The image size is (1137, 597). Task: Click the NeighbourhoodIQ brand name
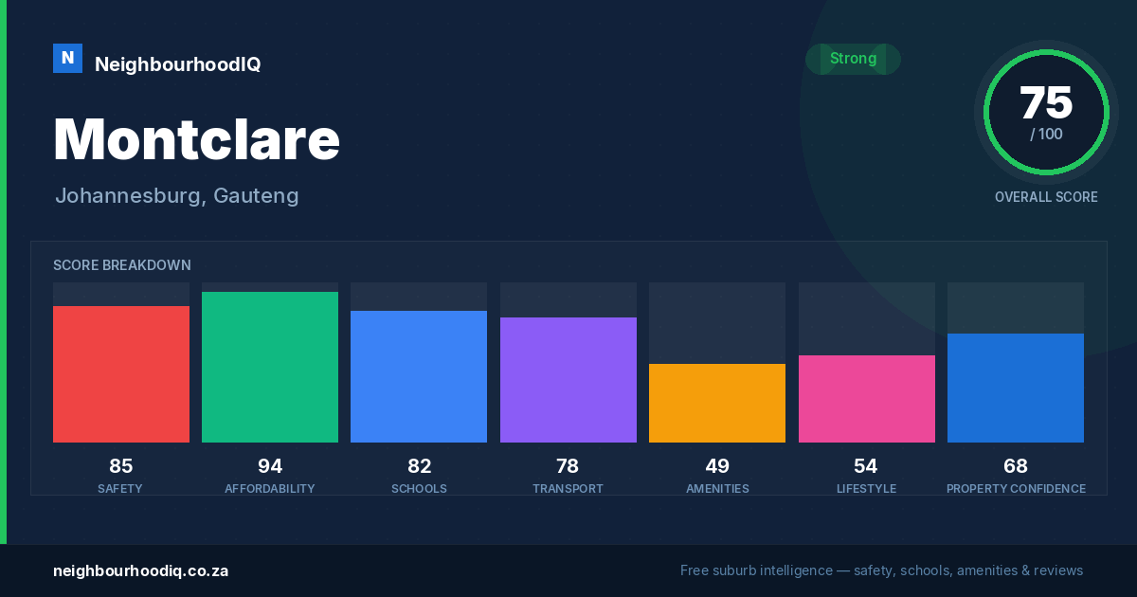(x=177, y=64)
